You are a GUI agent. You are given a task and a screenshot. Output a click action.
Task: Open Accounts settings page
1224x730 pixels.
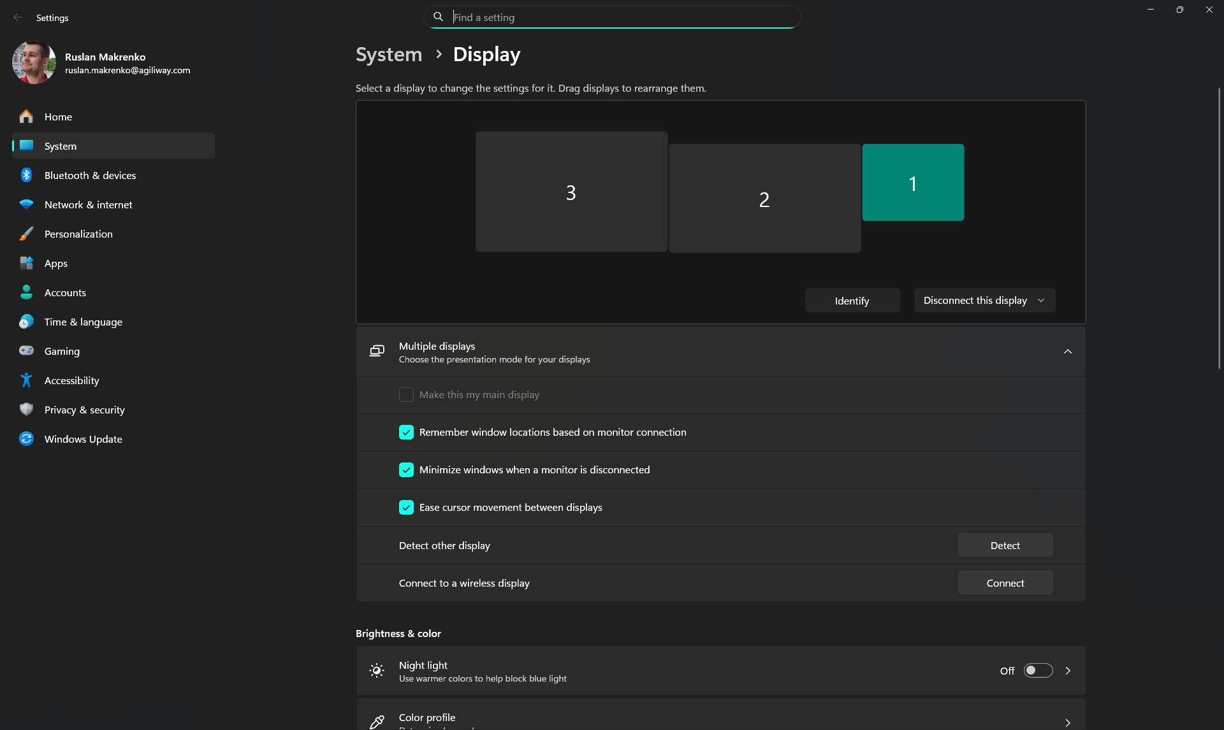pos(65,292)
